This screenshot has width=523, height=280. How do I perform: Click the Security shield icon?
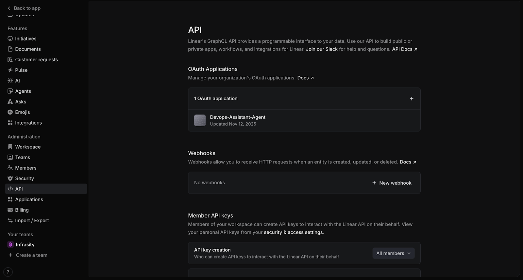[x=10, y=179]
